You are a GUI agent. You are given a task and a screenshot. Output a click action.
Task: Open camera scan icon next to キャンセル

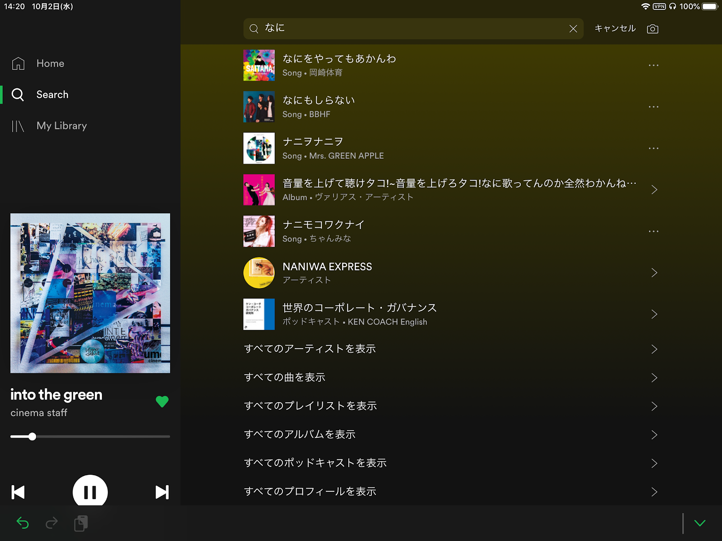tap(653, 29)
